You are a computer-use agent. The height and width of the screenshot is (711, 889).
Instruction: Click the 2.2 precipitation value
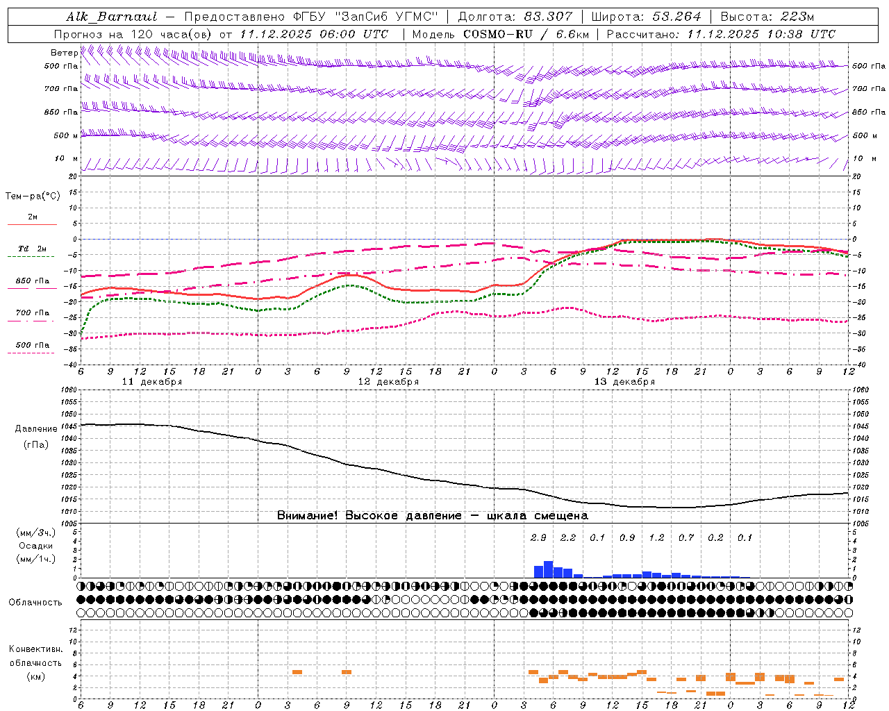(568, 537)
